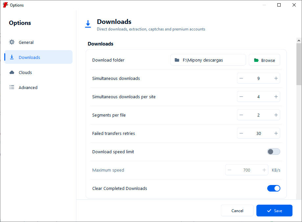Image resolution: width=302 pixels, height=222 pixels.
Task: Increase Segments per file
Action: (x=276, y=115)
